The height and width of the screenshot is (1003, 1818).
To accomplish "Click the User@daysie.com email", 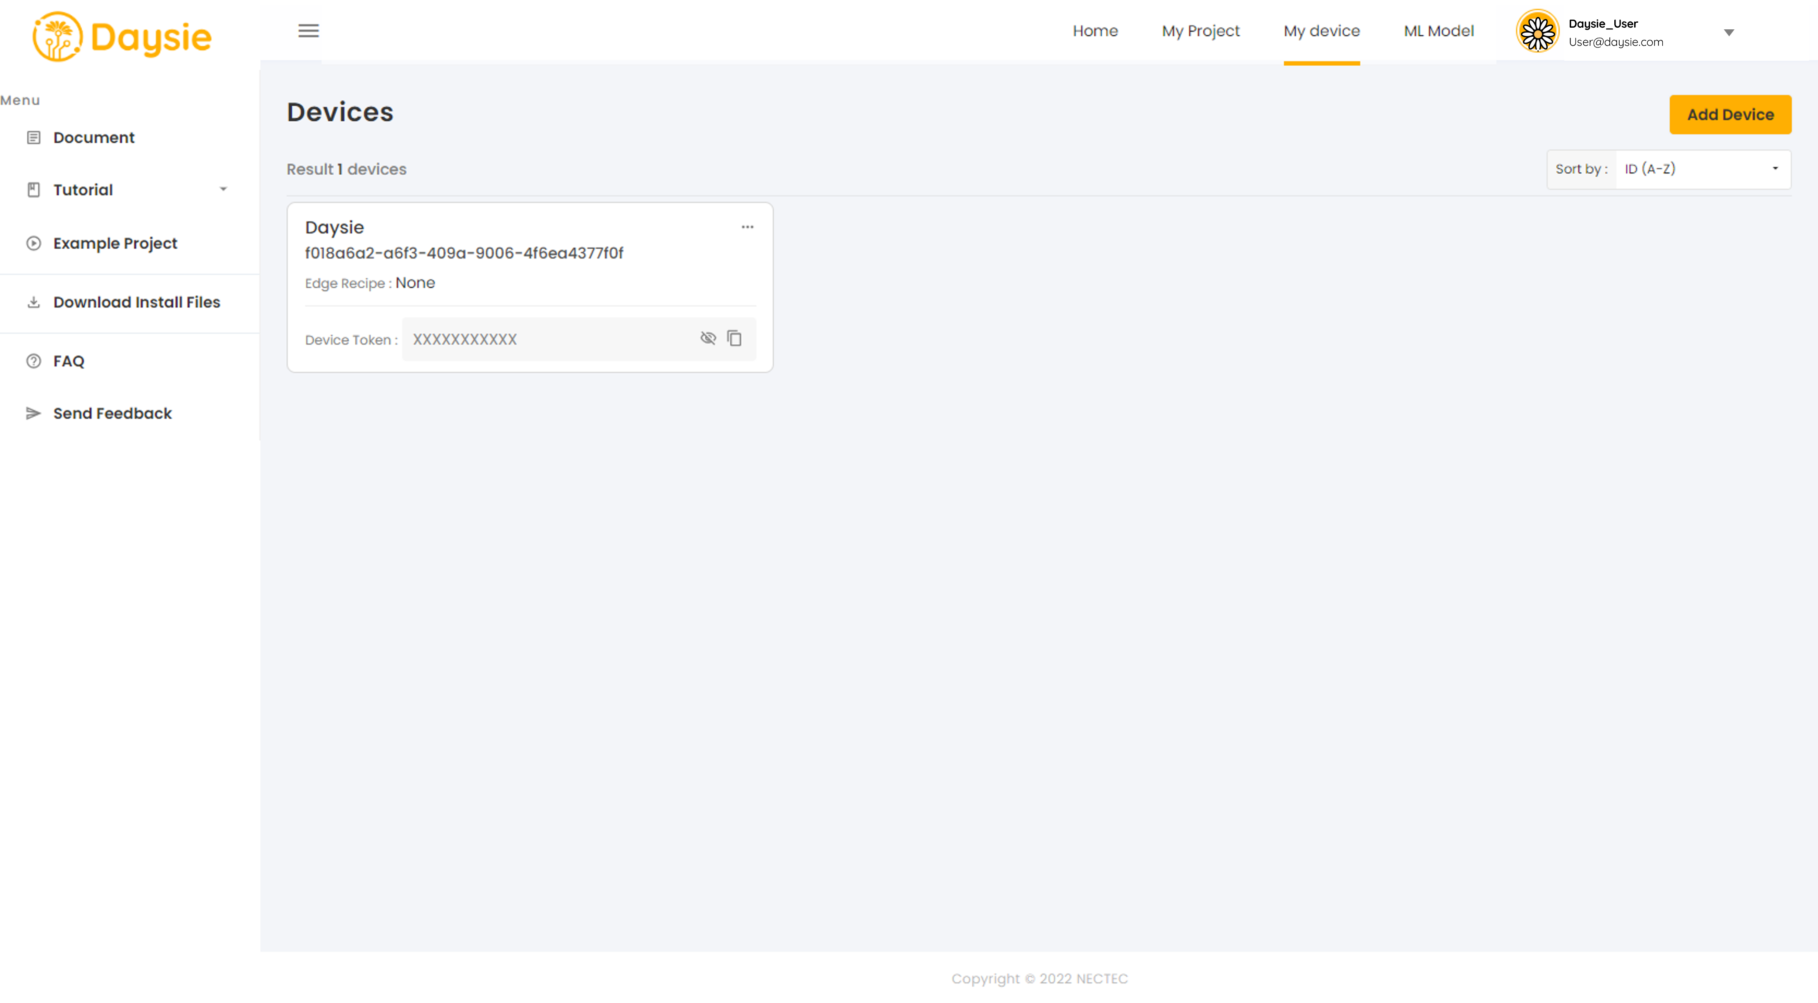I will [1616, 42].
